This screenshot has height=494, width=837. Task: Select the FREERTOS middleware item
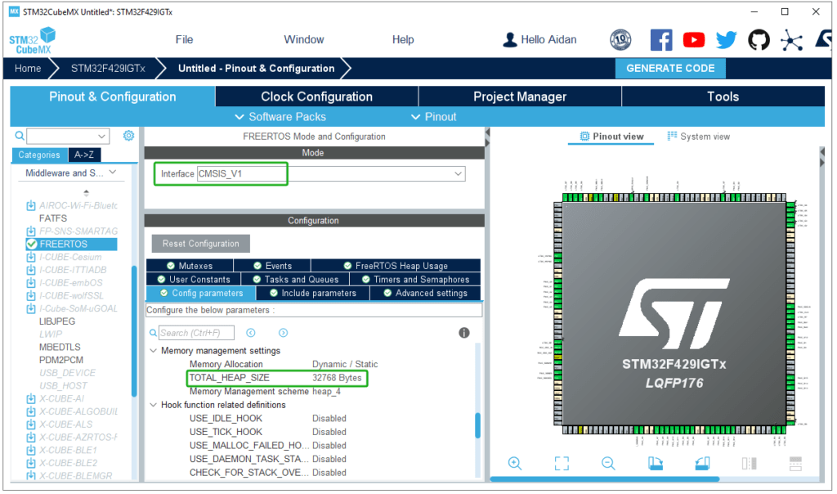tap(63, 244)
